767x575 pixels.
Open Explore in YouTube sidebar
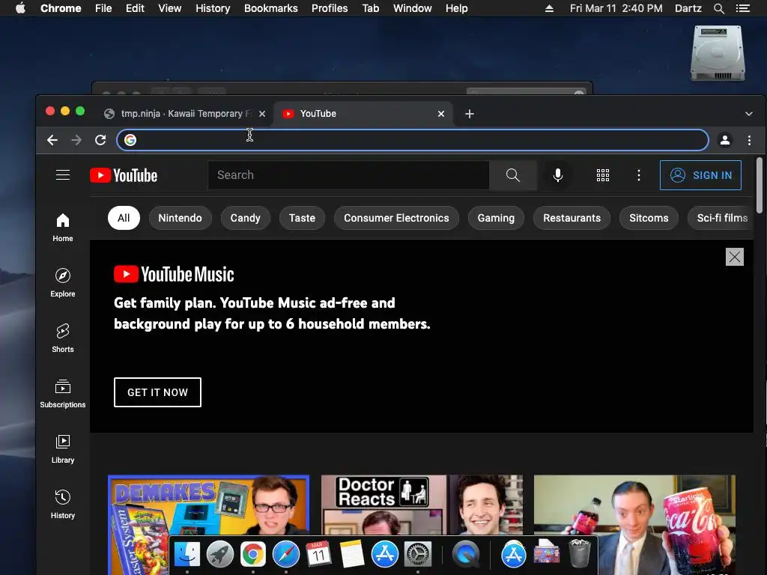coord(63,282)
